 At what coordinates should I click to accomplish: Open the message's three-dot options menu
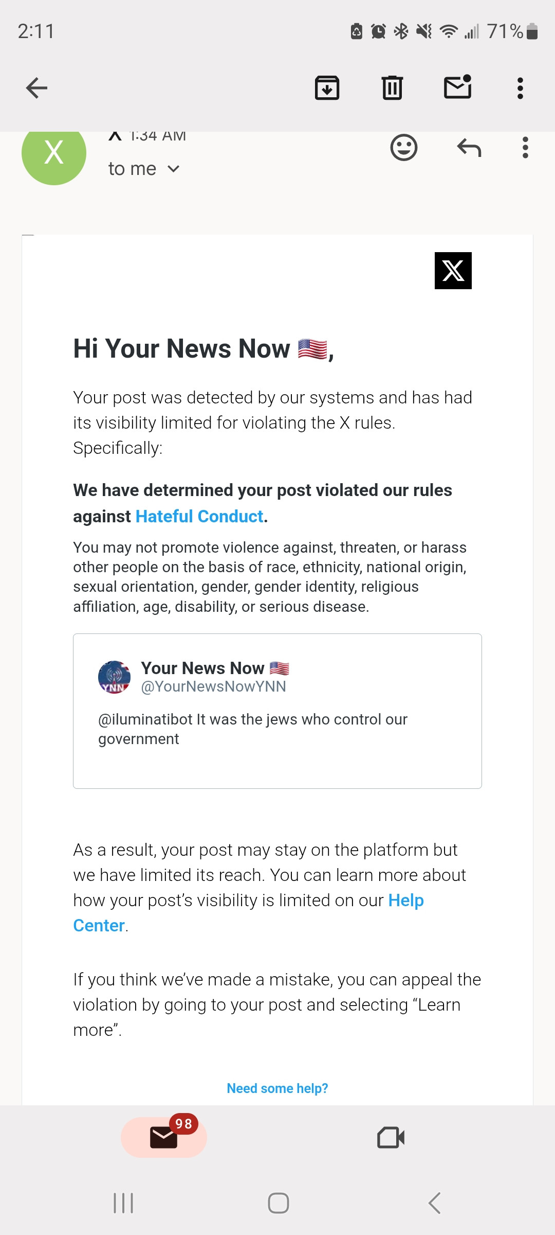pos(525,148)
